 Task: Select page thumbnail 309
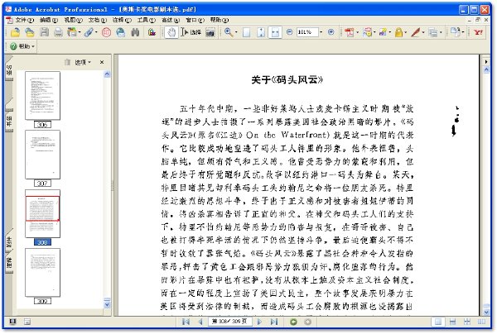pyautogui.click(x=42, y=272)
